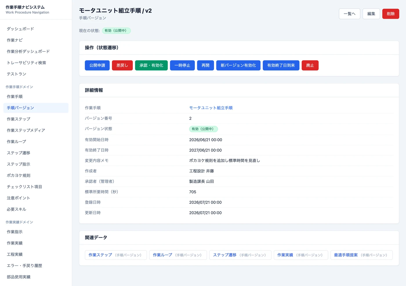
Task: Open ステップ指示 in the sidebar
Action: [x=36, y=164]
